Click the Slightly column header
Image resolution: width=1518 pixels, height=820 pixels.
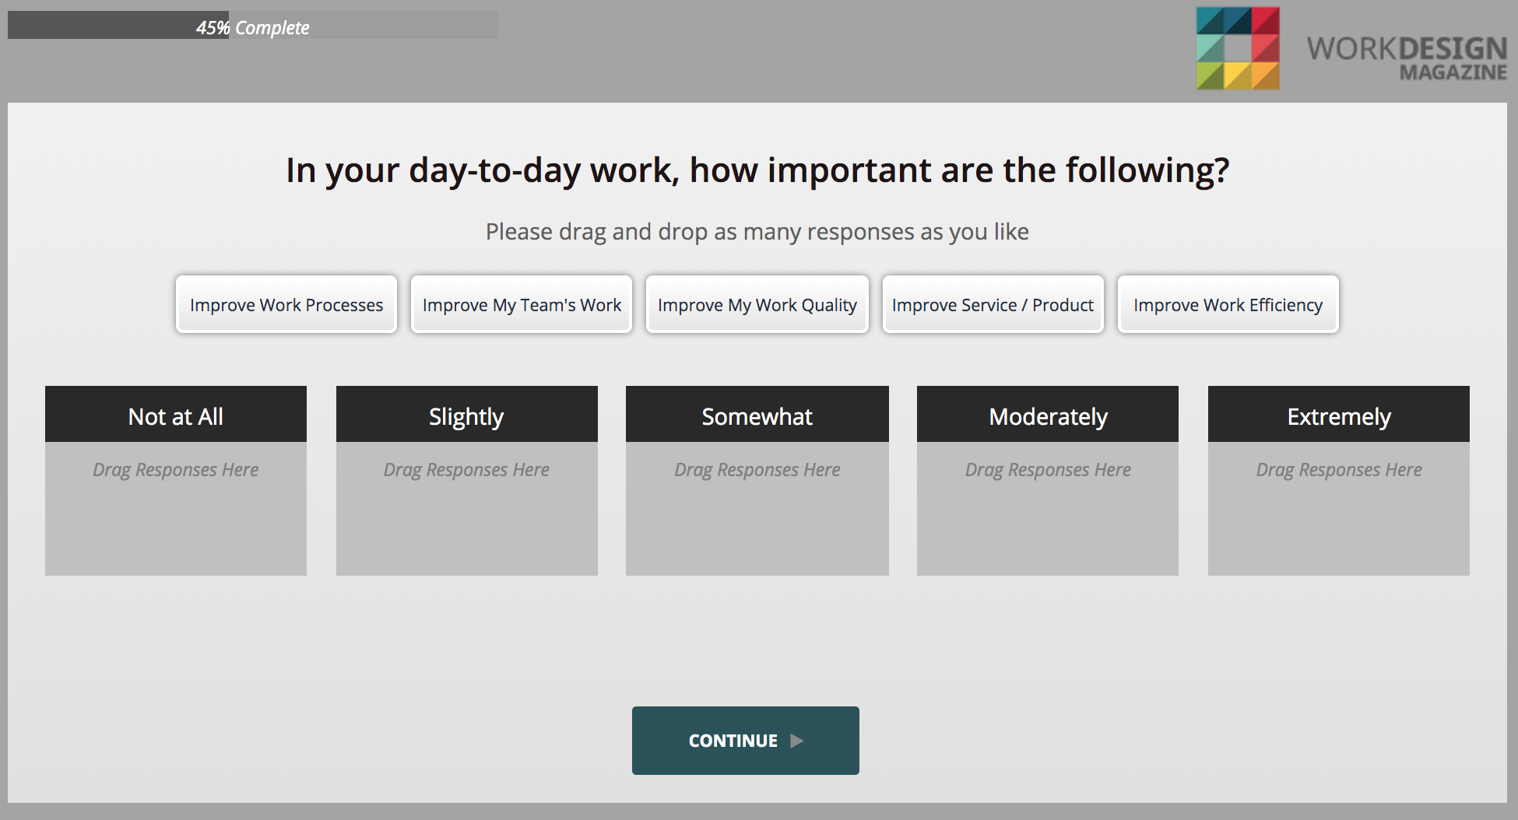(467, 415)
